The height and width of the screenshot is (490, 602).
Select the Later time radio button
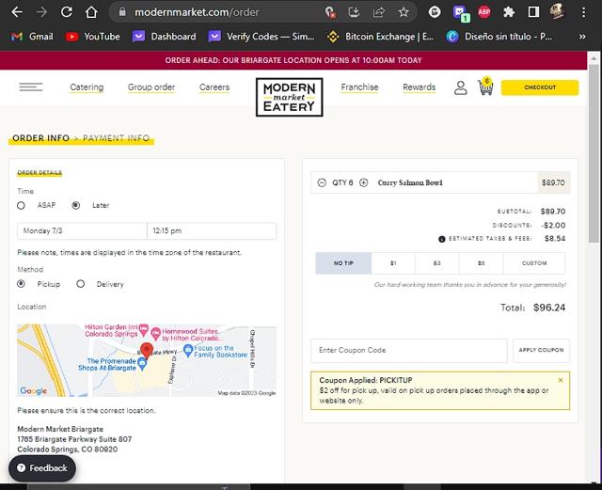(76, 205)
